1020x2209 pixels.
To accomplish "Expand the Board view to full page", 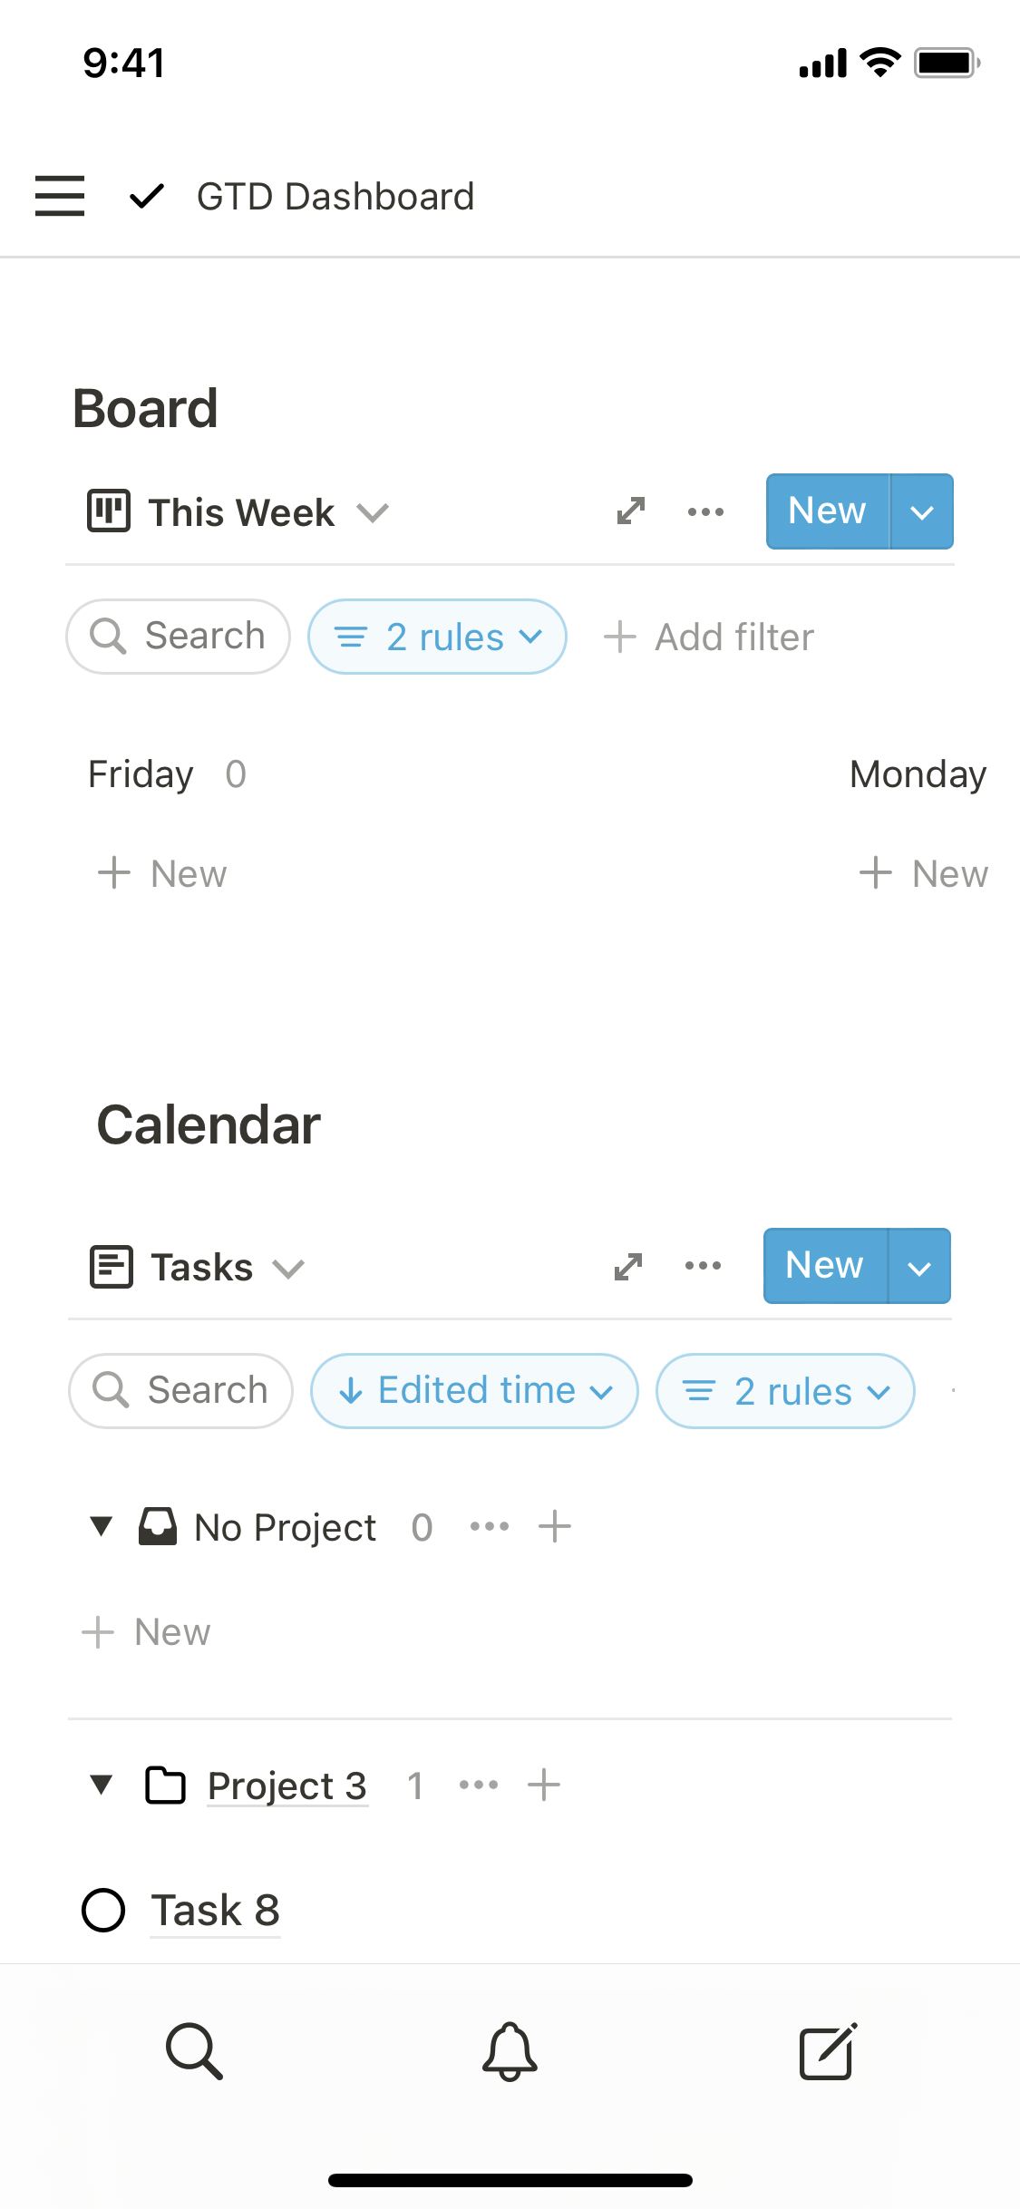I will tap(631, 511).
